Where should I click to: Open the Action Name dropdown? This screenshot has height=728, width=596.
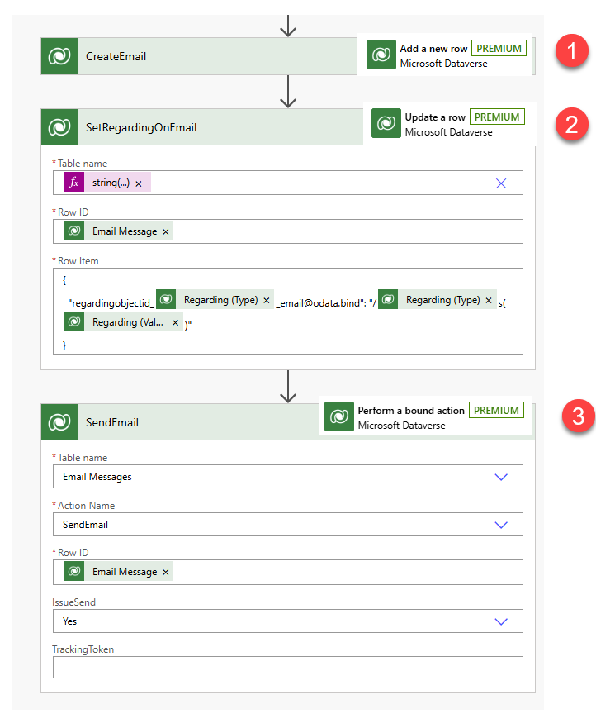pos(501,525)
